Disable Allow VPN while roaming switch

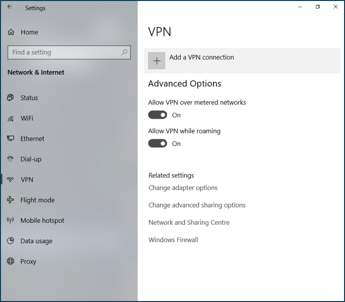[x=158, y=144]
